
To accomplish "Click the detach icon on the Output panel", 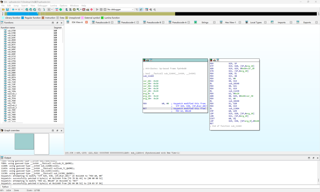I will 309,158.
